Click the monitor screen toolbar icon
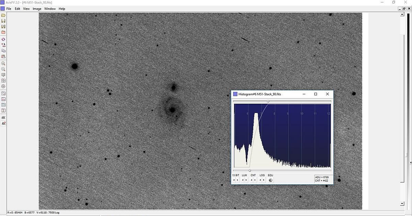This screenshot has width=412, height=216. (3, 75)
